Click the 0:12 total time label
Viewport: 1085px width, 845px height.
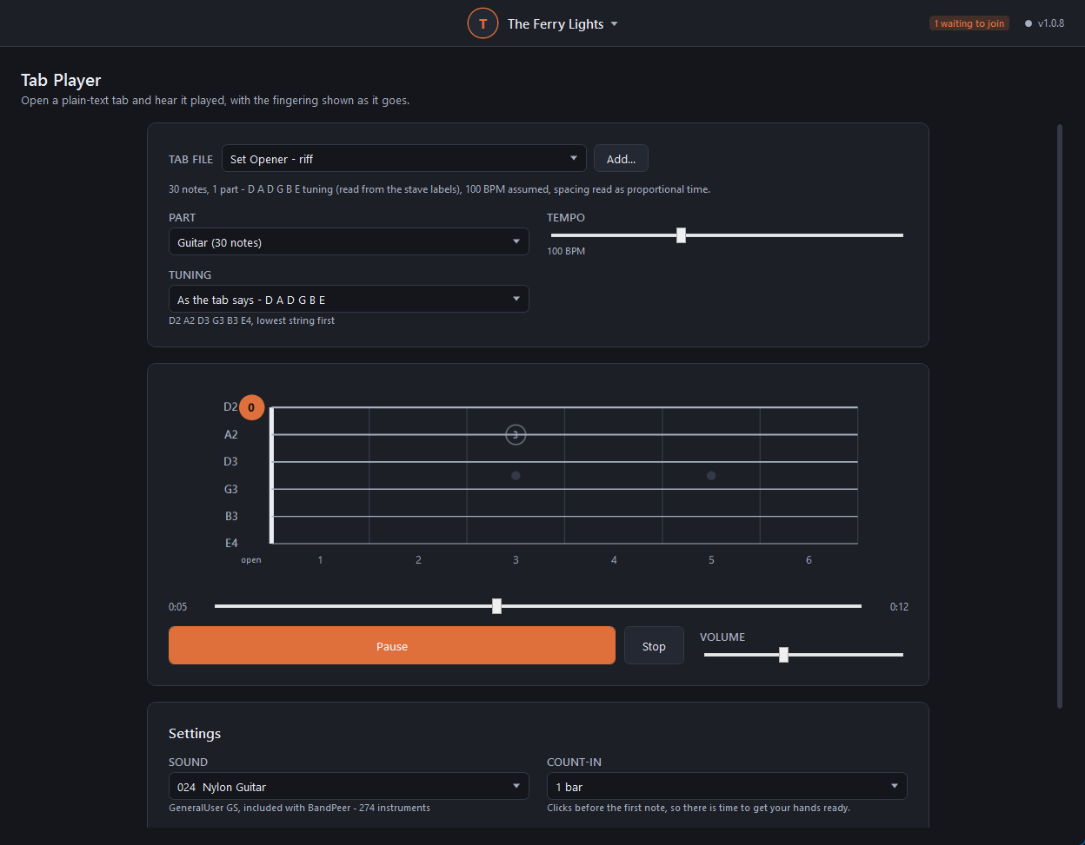click(x=899, y=607)
